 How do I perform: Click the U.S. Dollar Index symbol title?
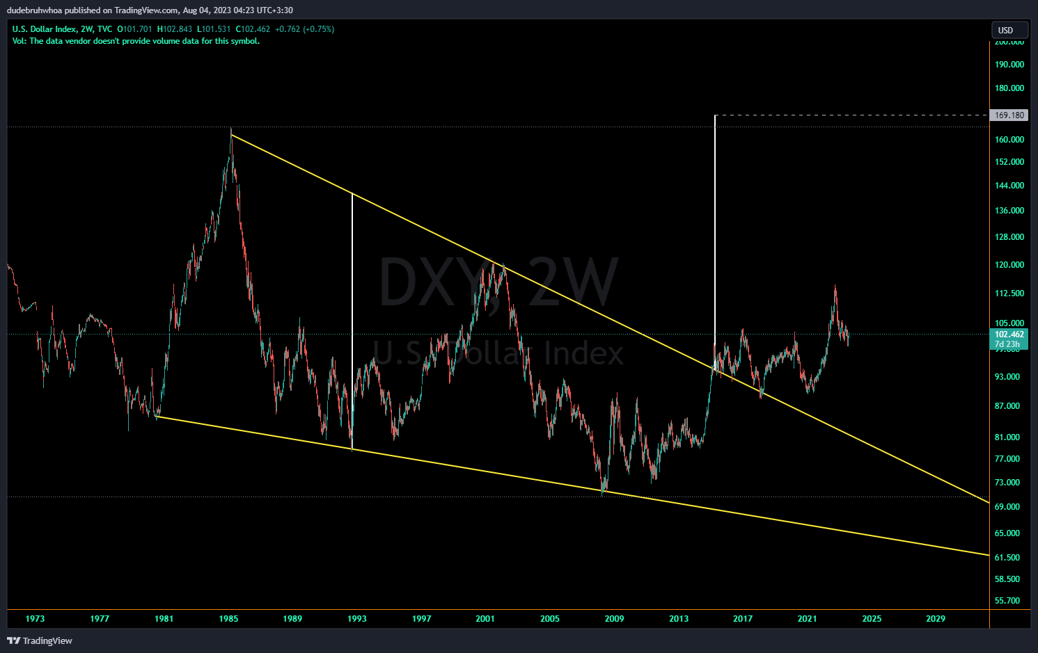44,29
